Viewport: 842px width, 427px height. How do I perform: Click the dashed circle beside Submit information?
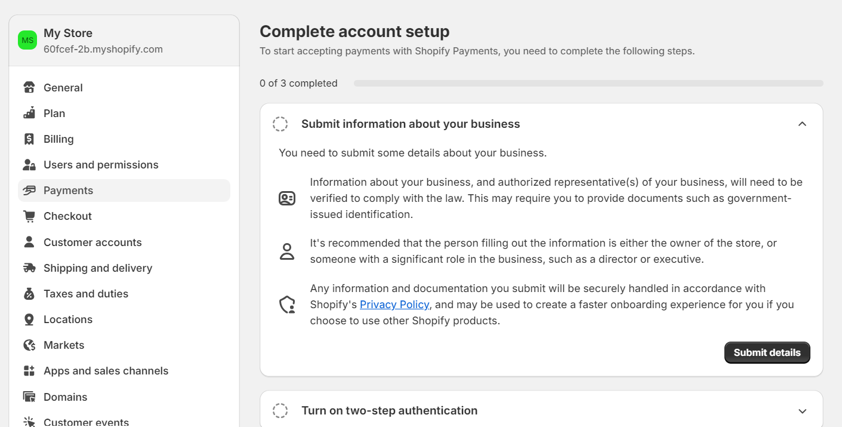coord(280,124)
